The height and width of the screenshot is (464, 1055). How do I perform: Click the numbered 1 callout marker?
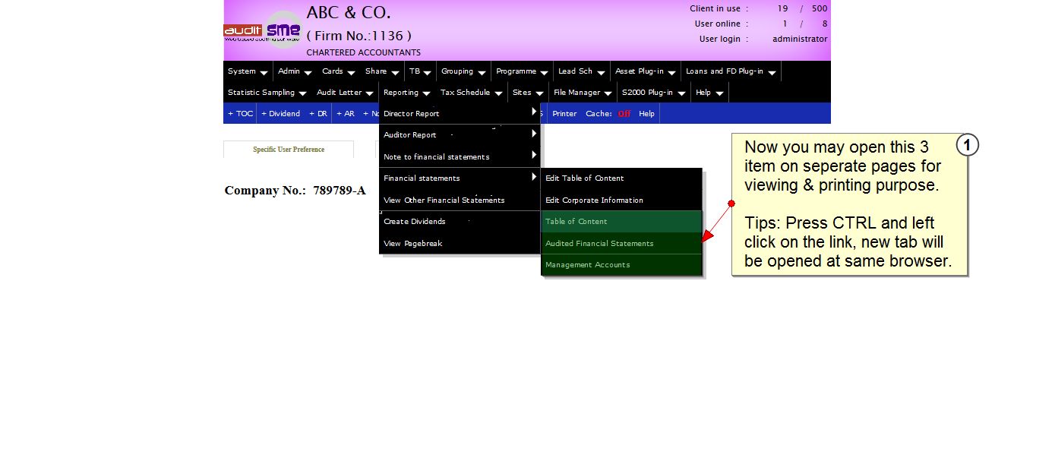click(x=967, y=145)
